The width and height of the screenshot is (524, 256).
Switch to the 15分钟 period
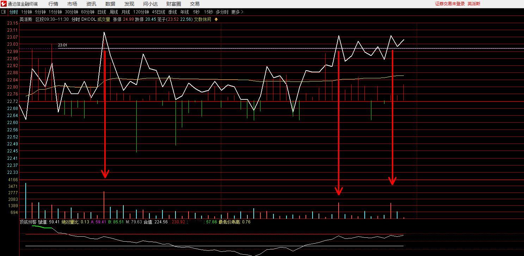pos(55,12)
